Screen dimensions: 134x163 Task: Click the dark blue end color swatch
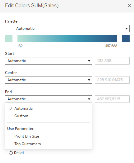point(126,39)
